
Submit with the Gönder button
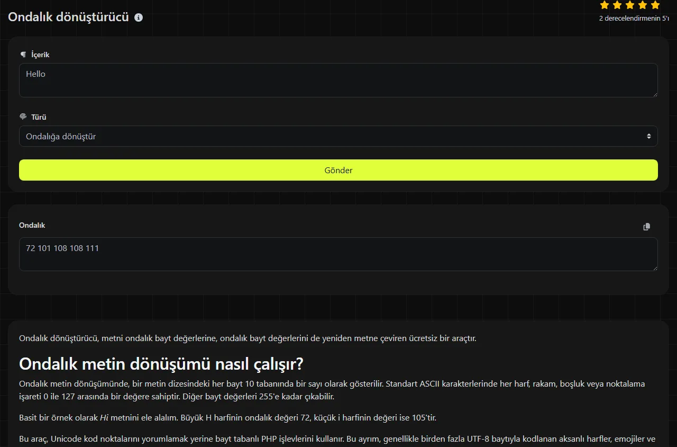point(338,170)
